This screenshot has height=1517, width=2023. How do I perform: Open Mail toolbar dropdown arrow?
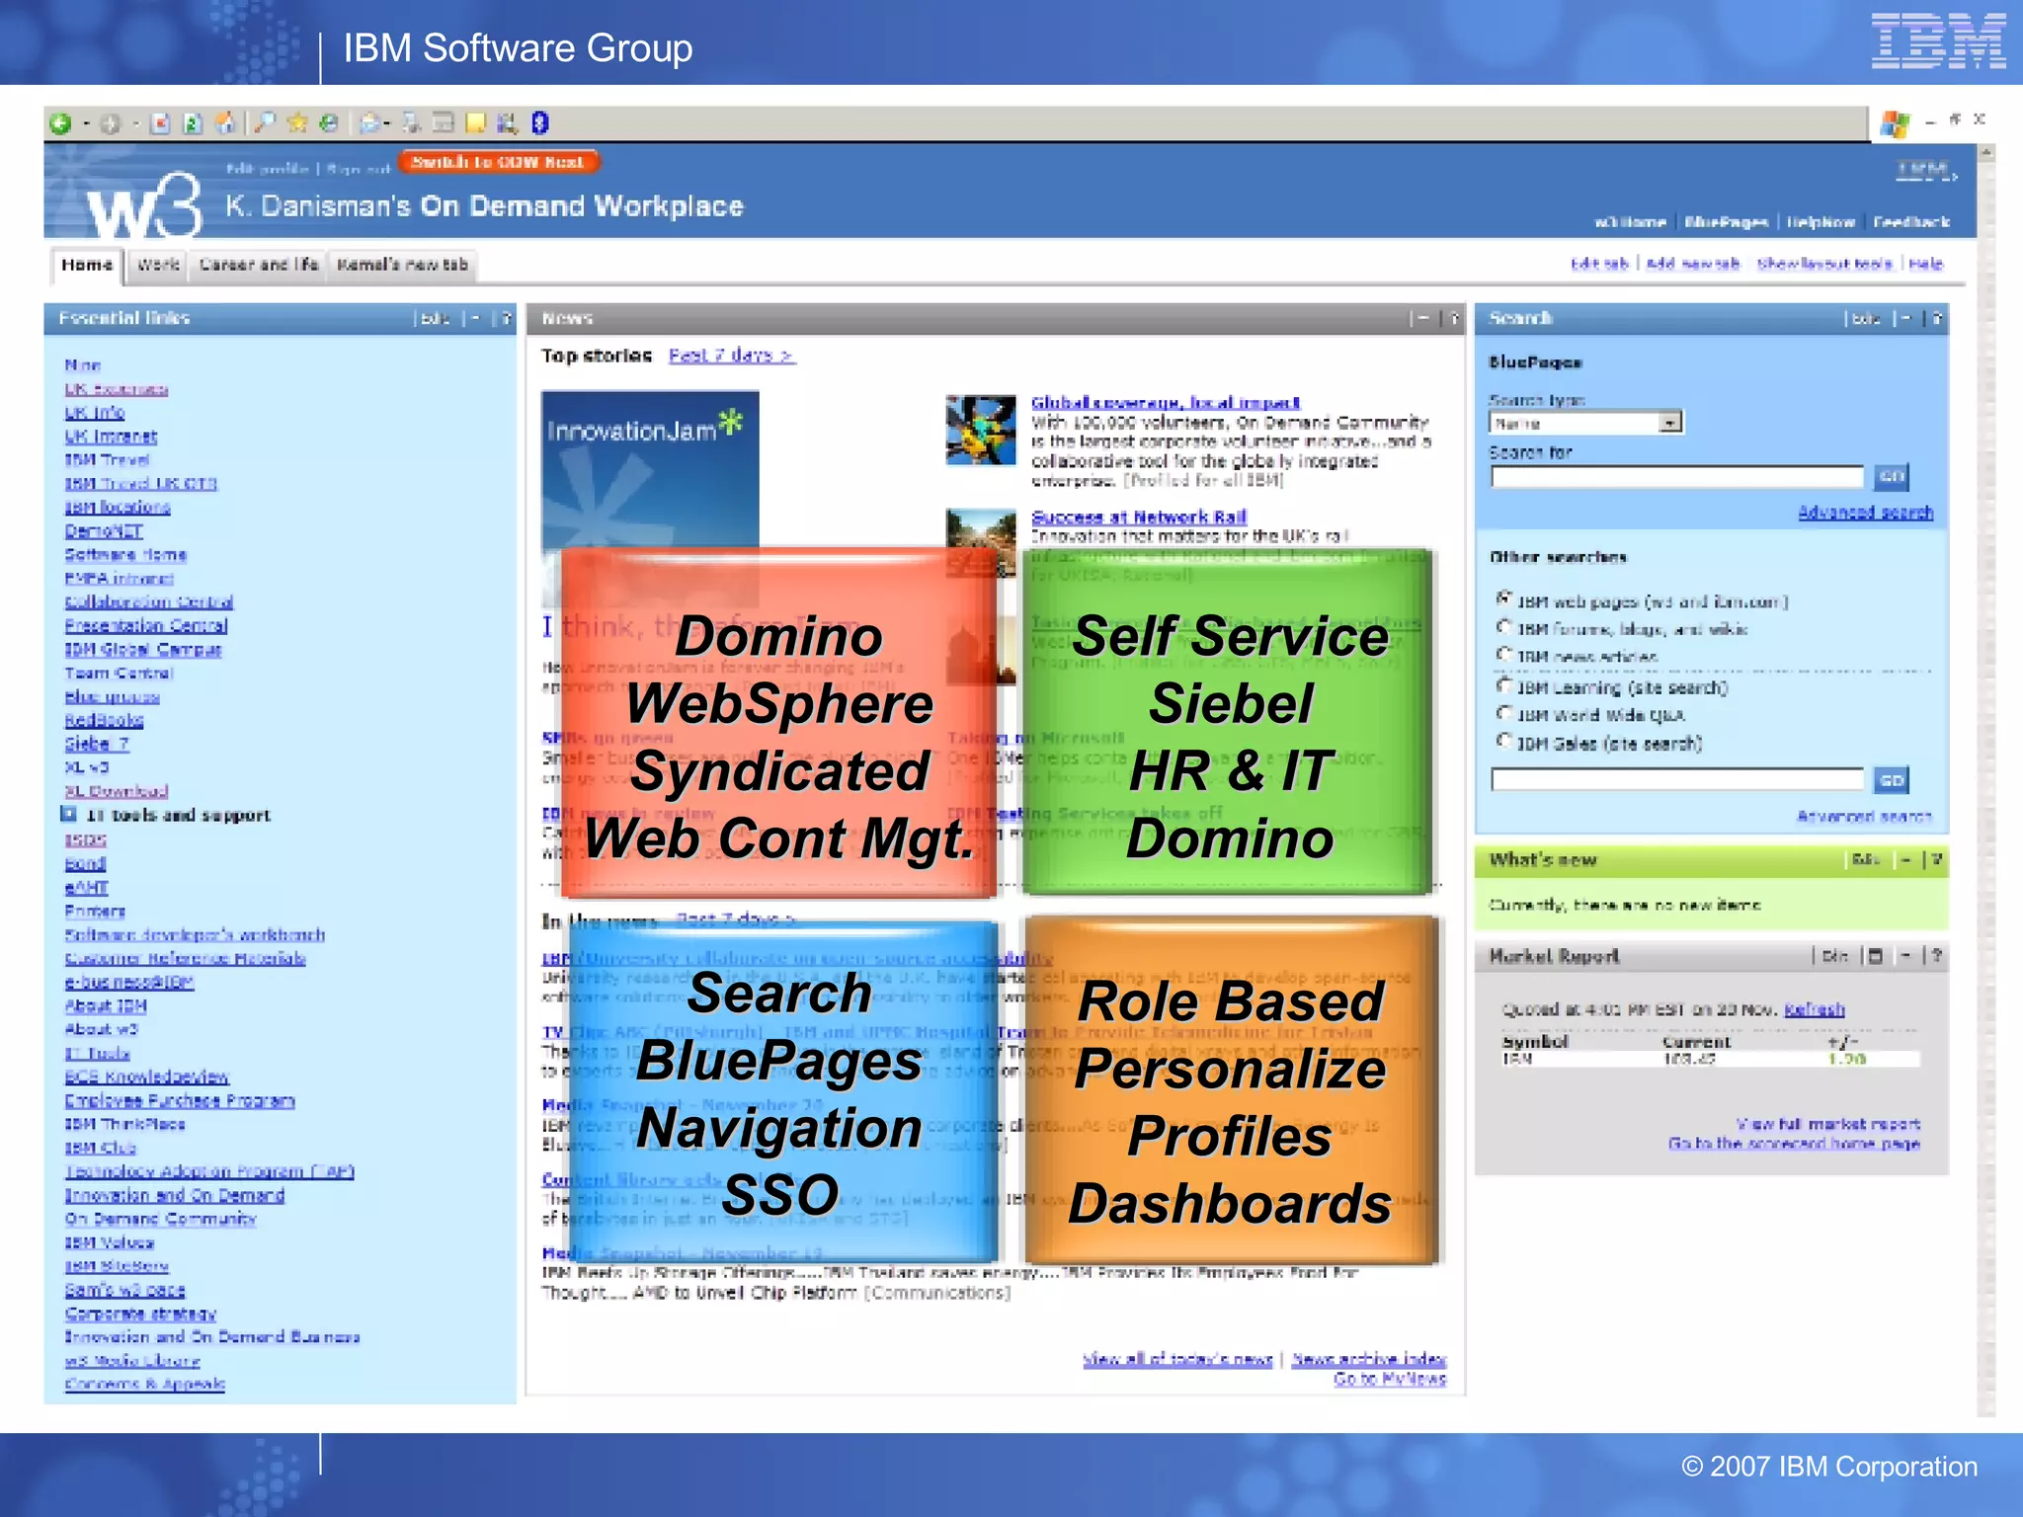(387, 124)
